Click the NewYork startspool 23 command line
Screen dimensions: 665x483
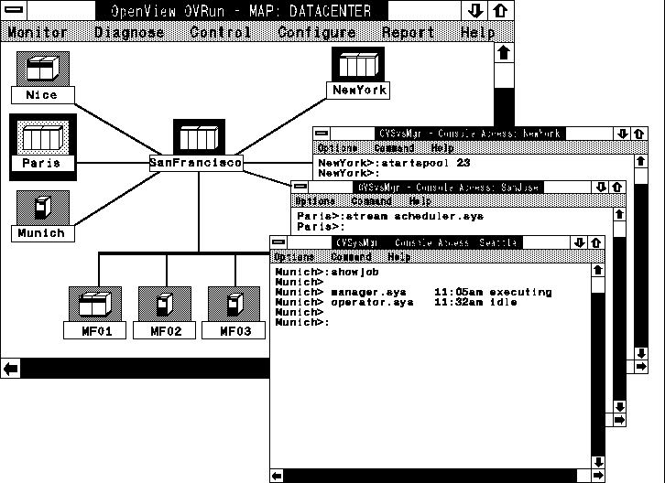394,163
